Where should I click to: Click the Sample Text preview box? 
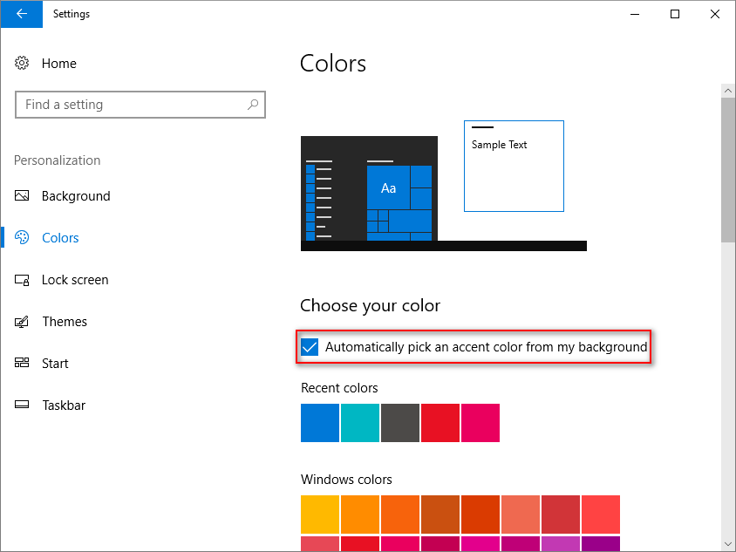coord(514,166)
